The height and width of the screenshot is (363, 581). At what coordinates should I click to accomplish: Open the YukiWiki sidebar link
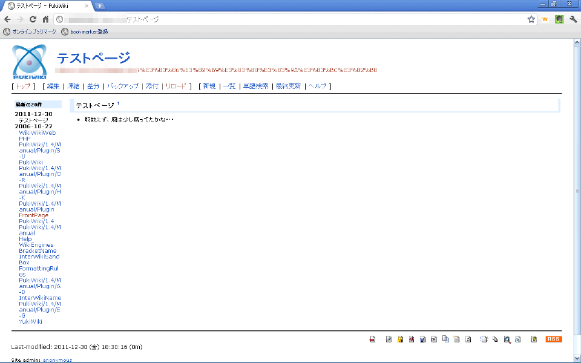tap(30, 321)
